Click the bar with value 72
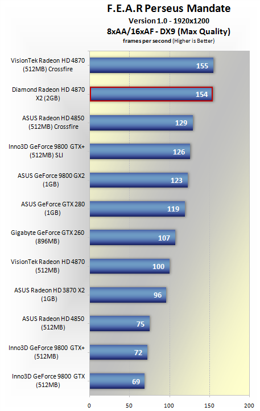 pos(118,352)
